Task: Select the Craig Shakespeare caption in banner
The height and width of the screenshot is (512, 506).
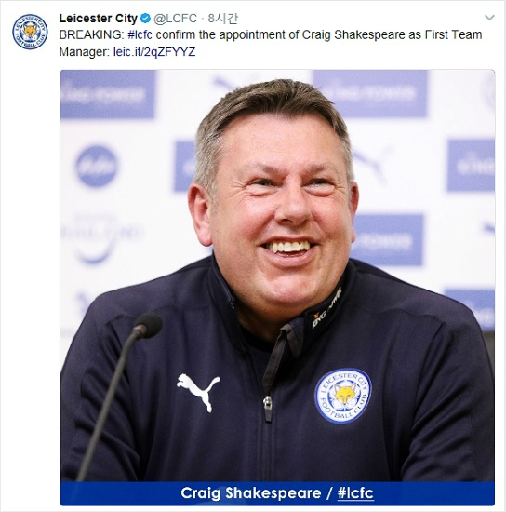Action: tap(251, 493)
